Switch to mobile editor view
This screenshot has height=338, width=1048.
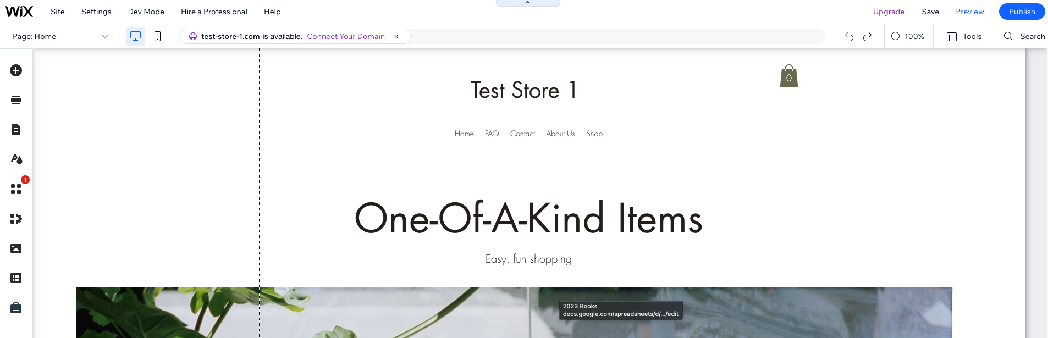(157, 36)
